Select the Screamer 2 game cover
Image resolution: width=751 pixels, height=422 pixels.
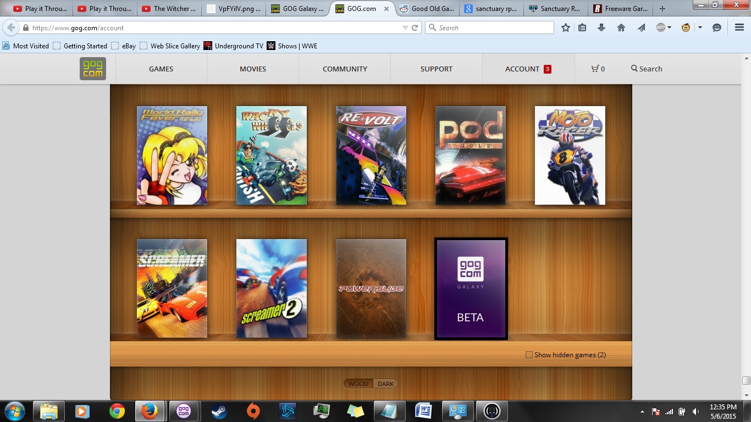tap(272, 288)
